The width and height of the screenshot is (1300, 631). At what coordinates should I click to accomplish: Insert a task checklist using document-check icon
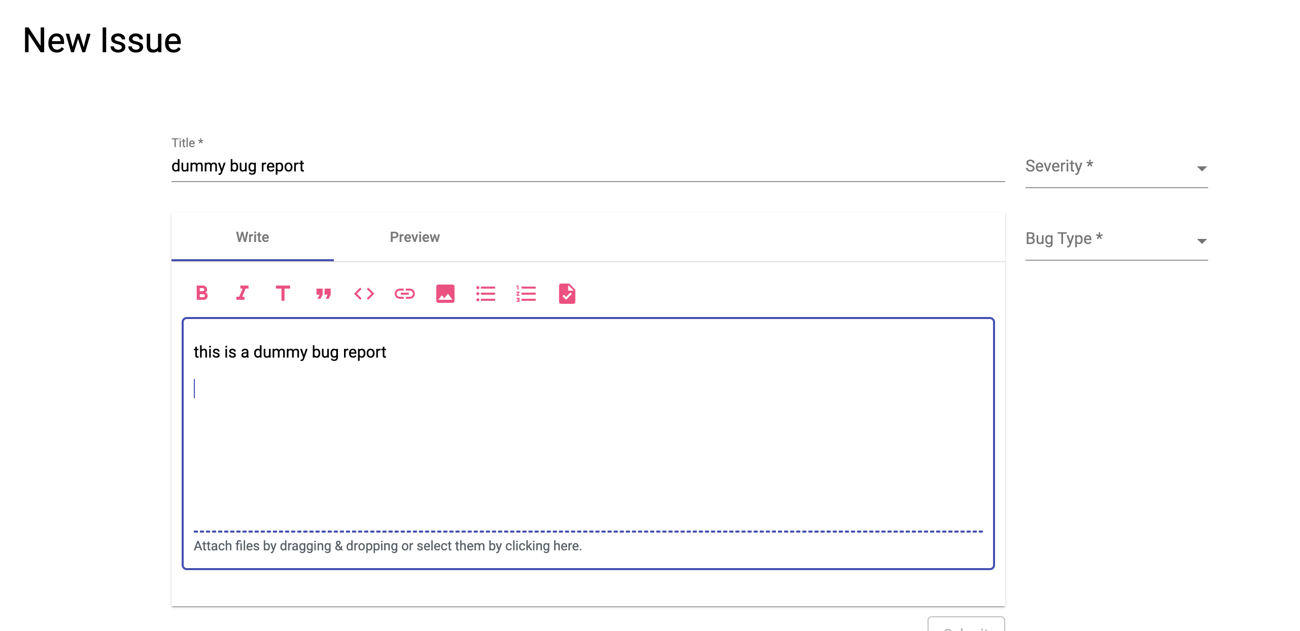[567, 293]
